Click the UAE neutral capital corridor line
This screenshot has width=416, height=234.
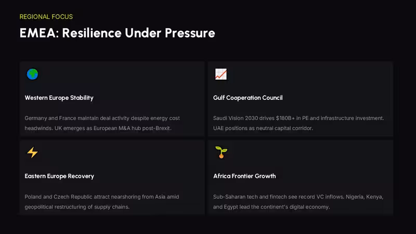click(263, 128)
